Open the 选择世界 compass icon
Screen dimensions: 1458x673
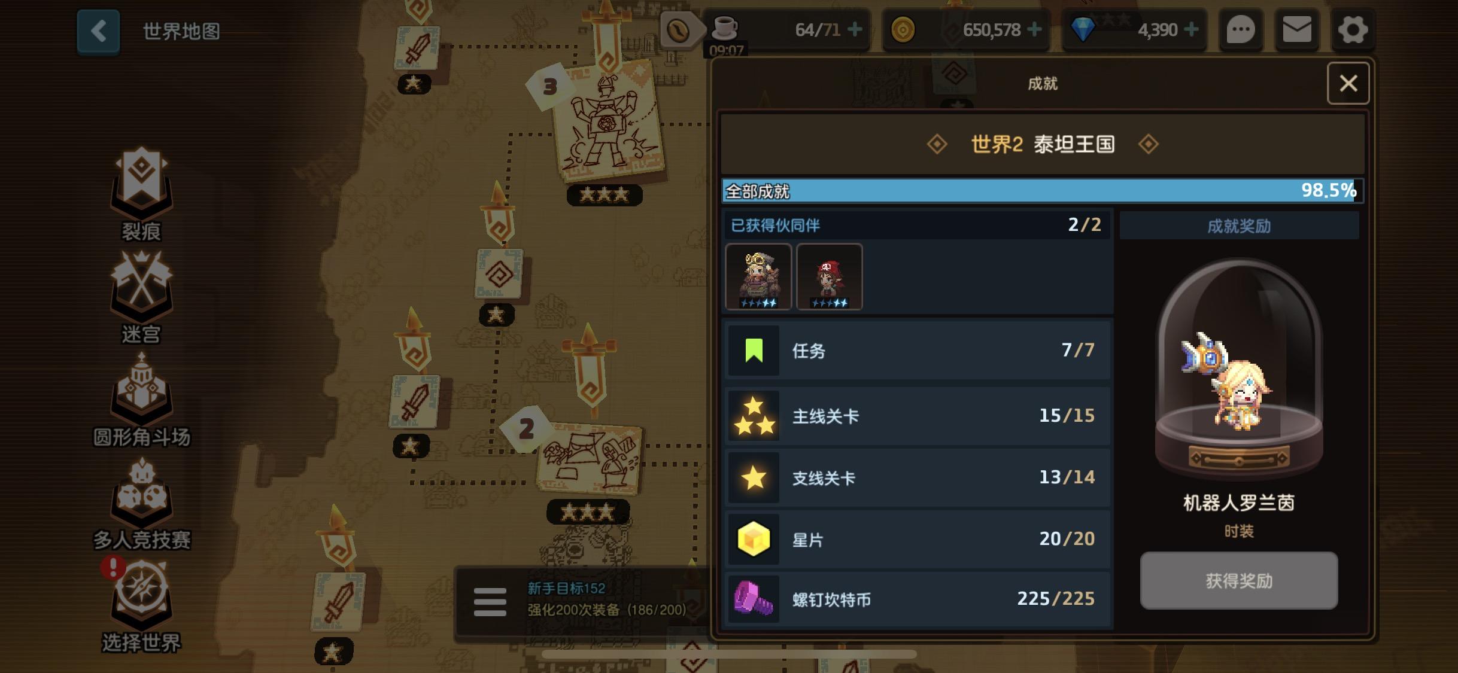pos(141,605)
